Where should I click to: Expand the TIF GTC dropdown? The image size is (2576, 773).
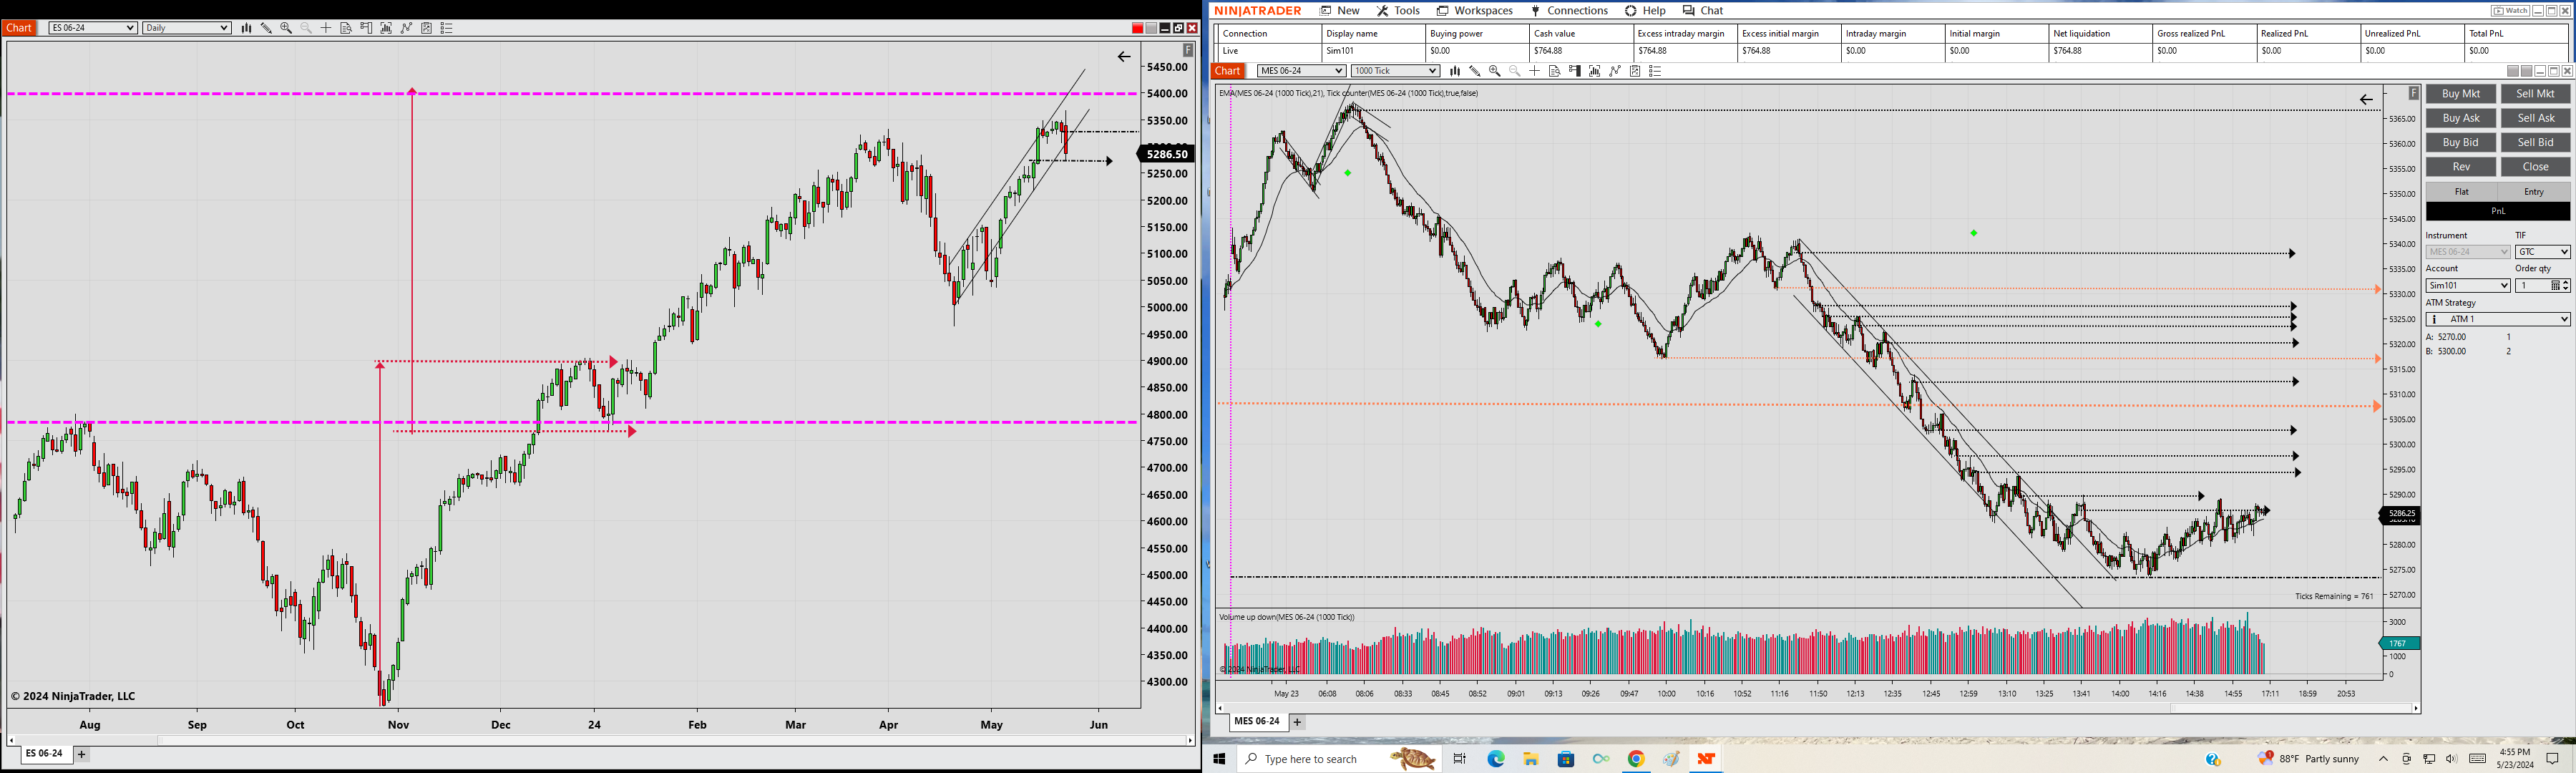coord(2542,252)
